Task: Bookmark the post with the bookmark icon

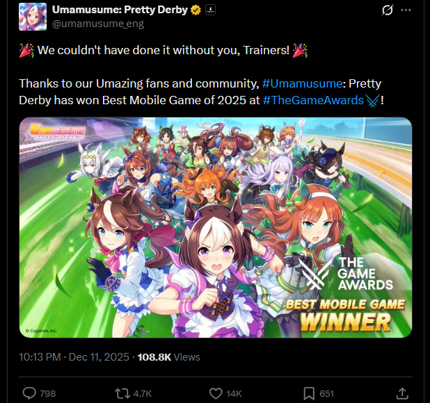Action: coord(309,393)
